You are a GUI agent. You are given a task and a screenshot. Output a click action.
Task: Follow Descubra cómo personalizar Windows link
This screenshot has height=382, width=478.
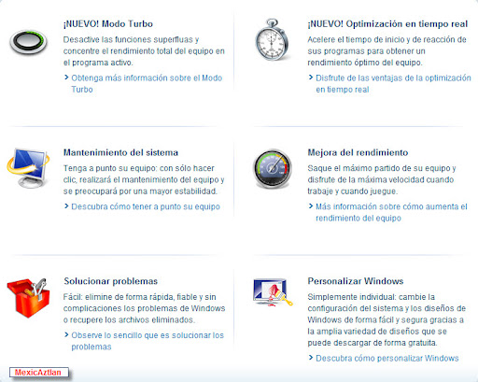(x=387, y=358)
